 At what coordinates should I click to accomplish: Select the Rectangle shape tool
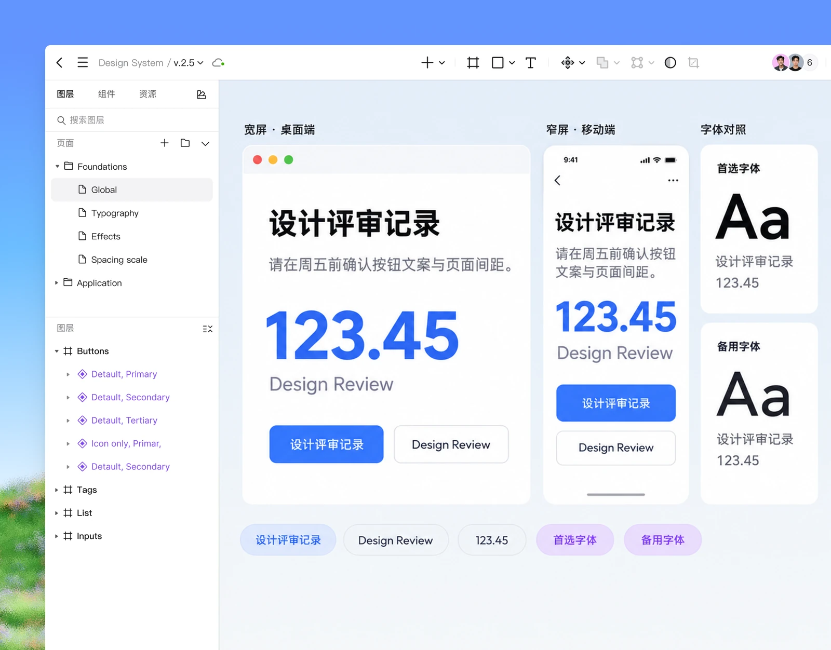(498, 63)
